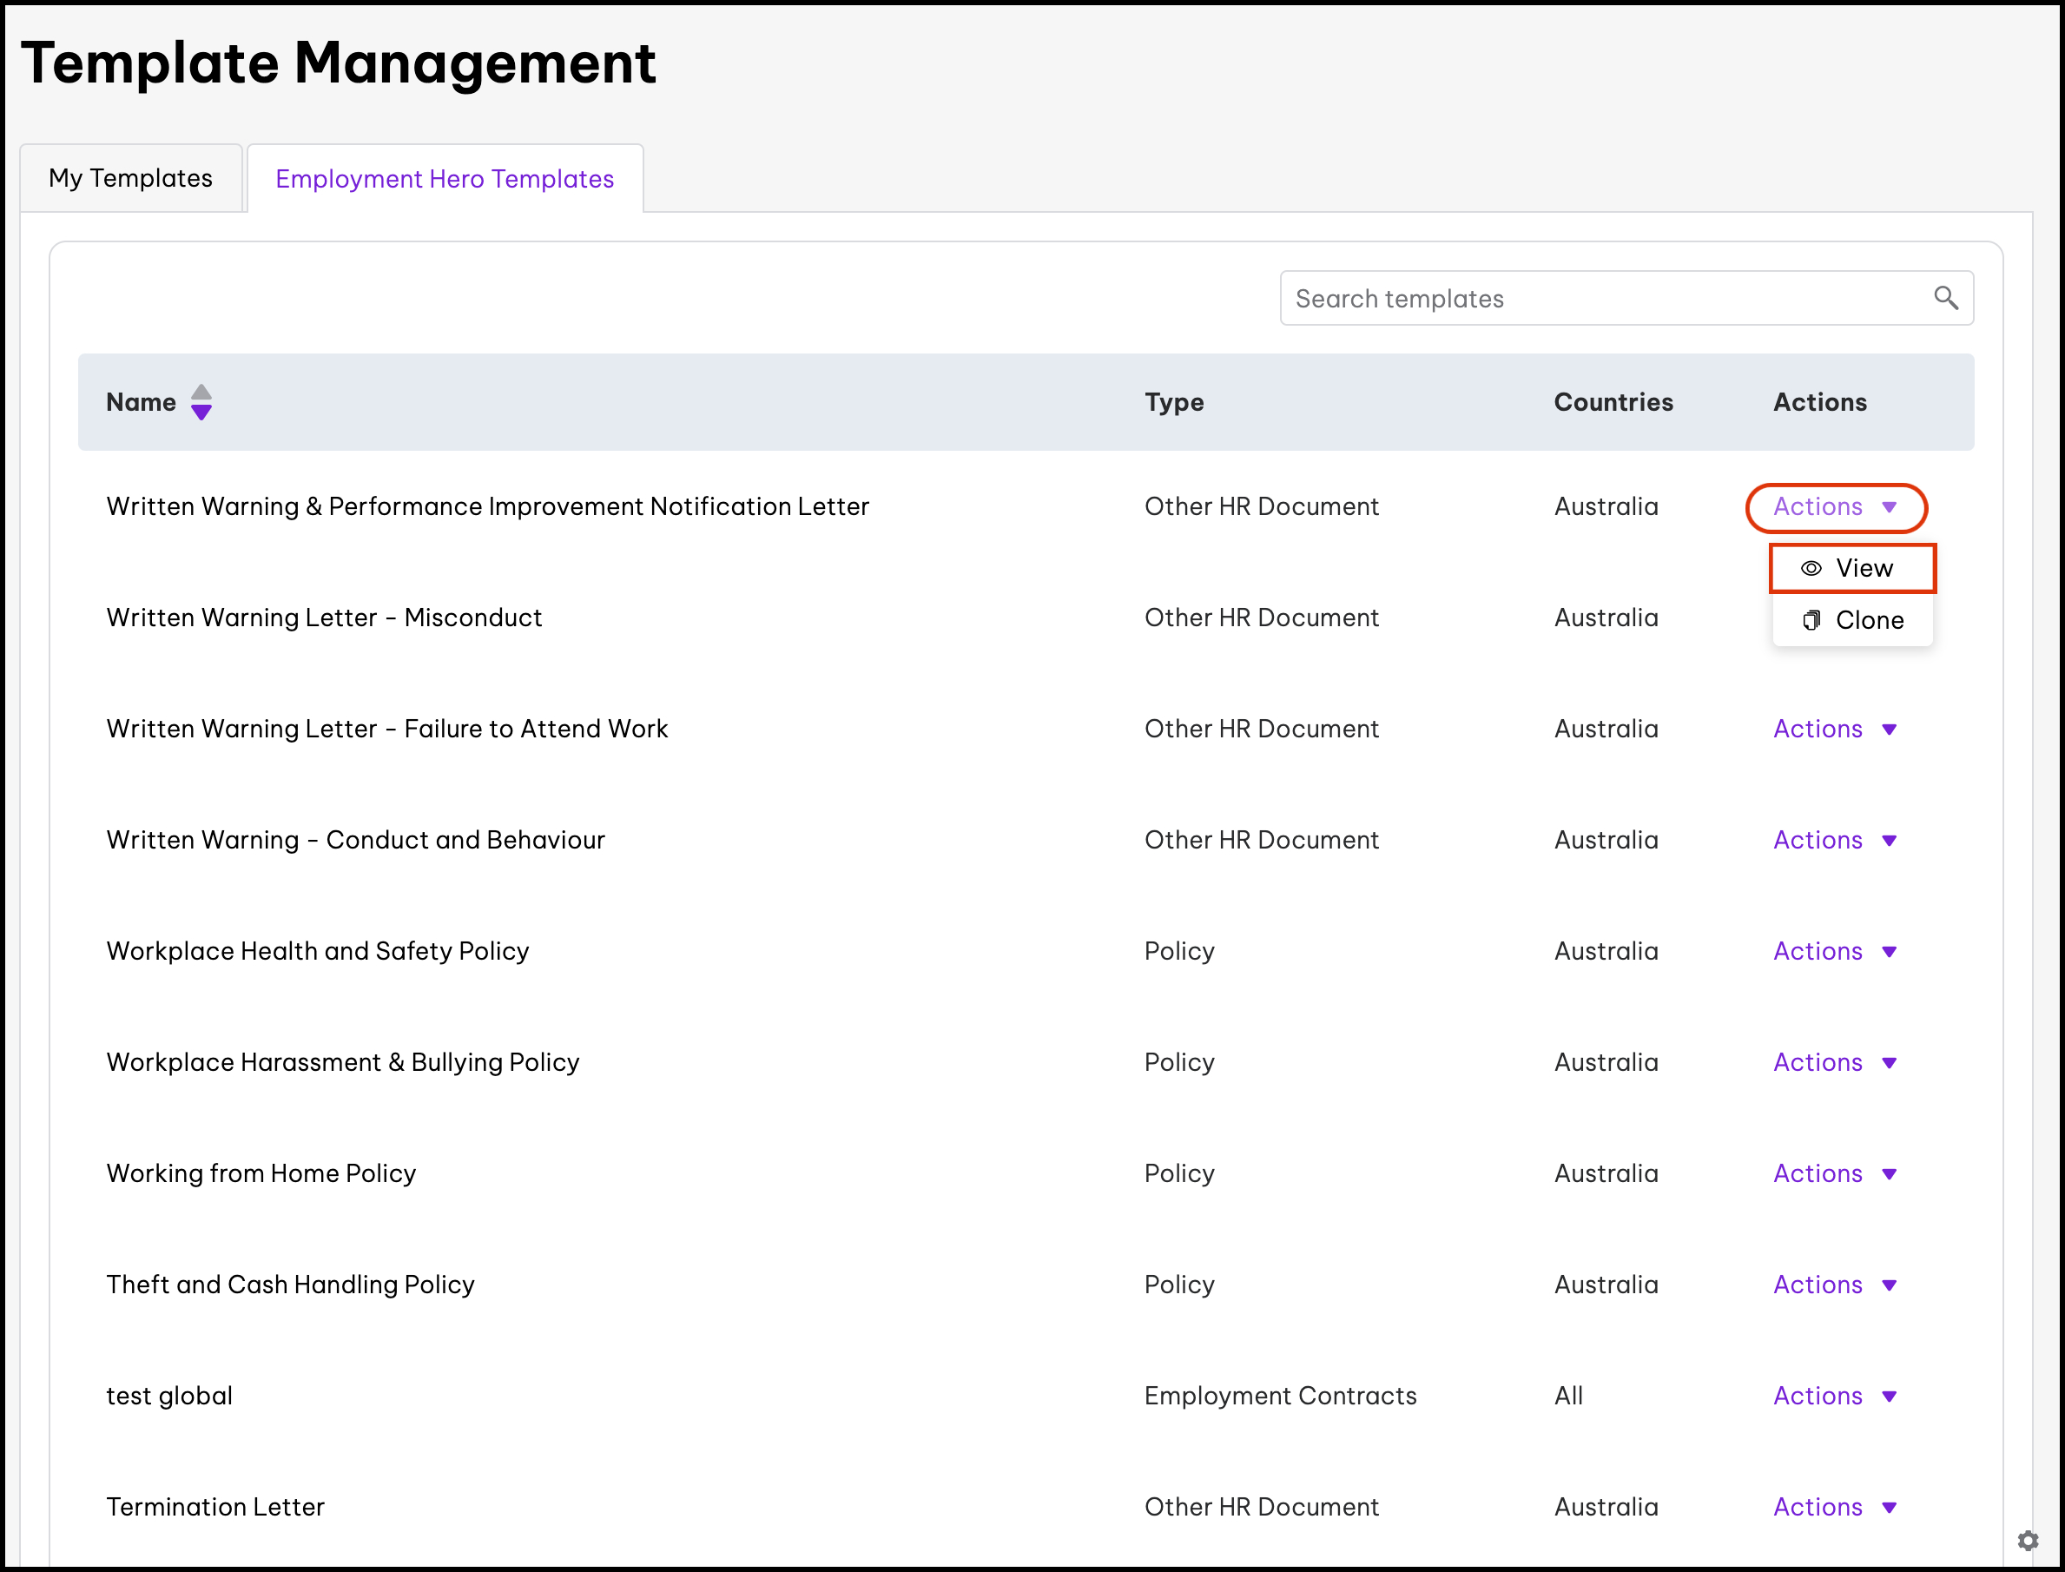Click the clone copy icon in menu
2065x1572 pixels.
point(1811,619)
